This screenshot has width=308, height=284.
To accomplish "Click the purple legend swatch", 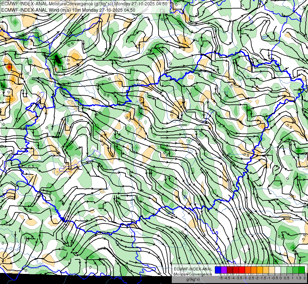I will [x=224, y=270].
